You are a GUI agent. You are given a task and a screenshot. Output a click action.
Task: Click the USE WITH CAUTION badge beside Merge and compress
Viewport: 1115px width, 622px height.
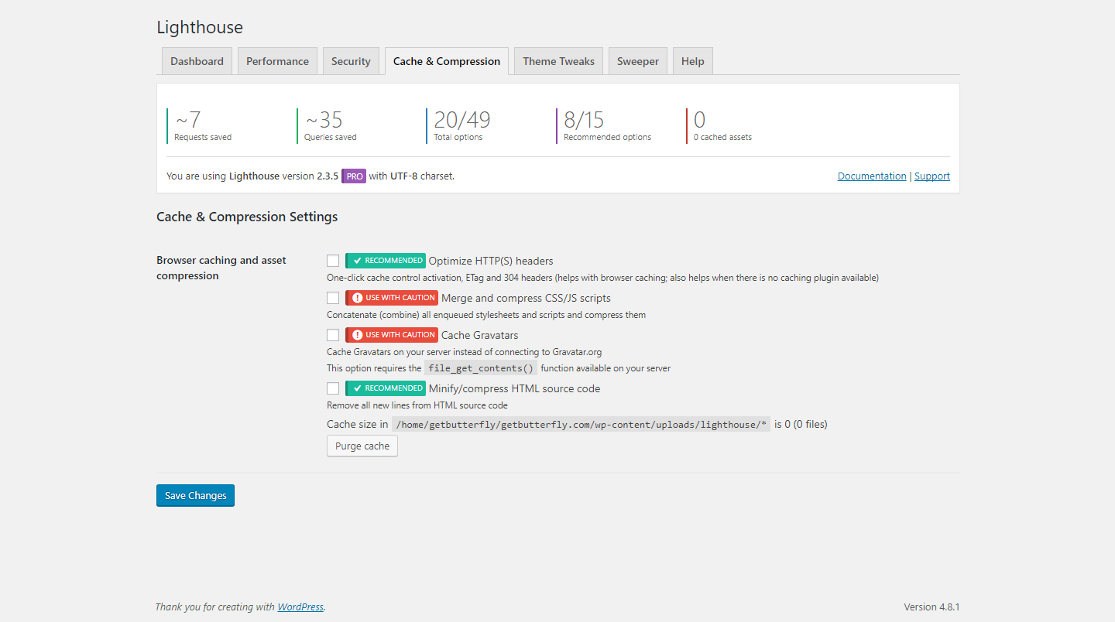pyautogui.click(x=392, y=298)
